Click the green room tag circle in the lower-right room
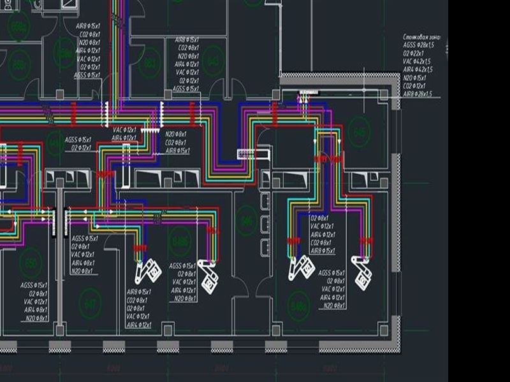This screenshot has height=382, width=510. click(298, 308)
